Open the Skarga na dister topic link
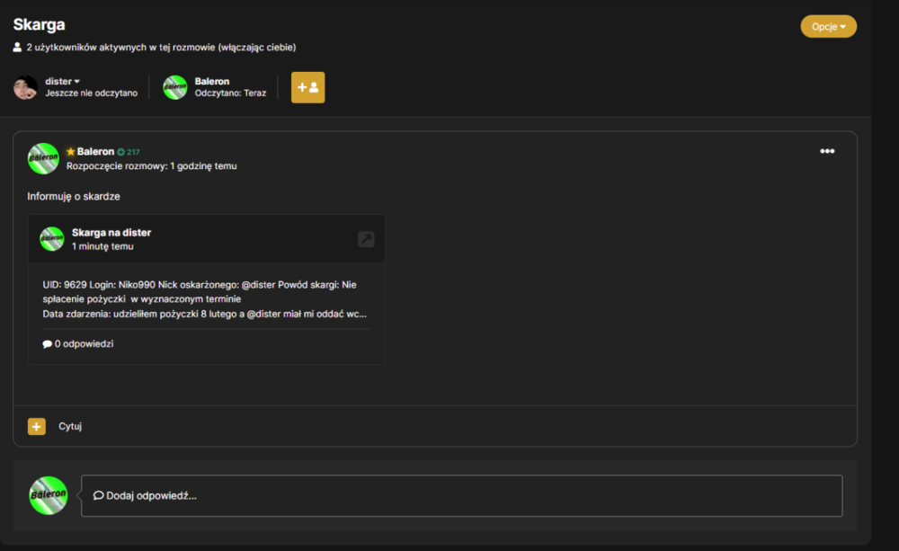Screen dimensions: 899x551 point(111,232)
